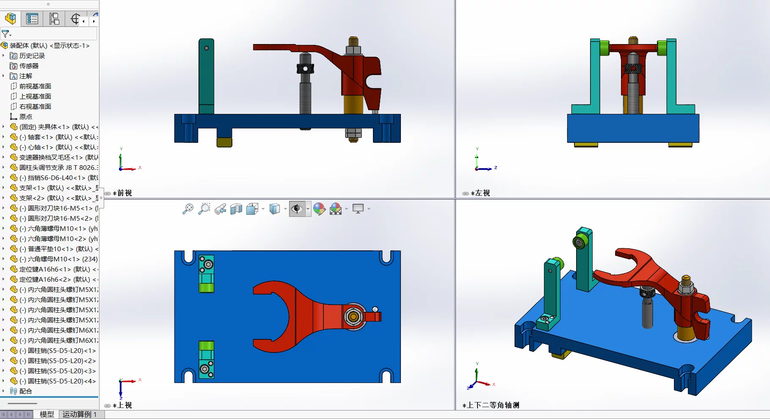
Task: Click the bottom tab scroll-first arrow
Action: coord(4,414)
